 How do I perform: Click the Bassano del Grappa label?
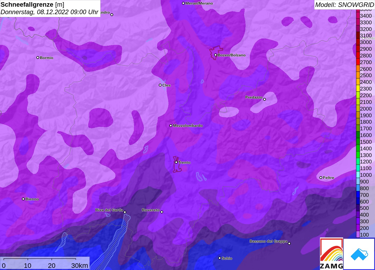(268, 241)
